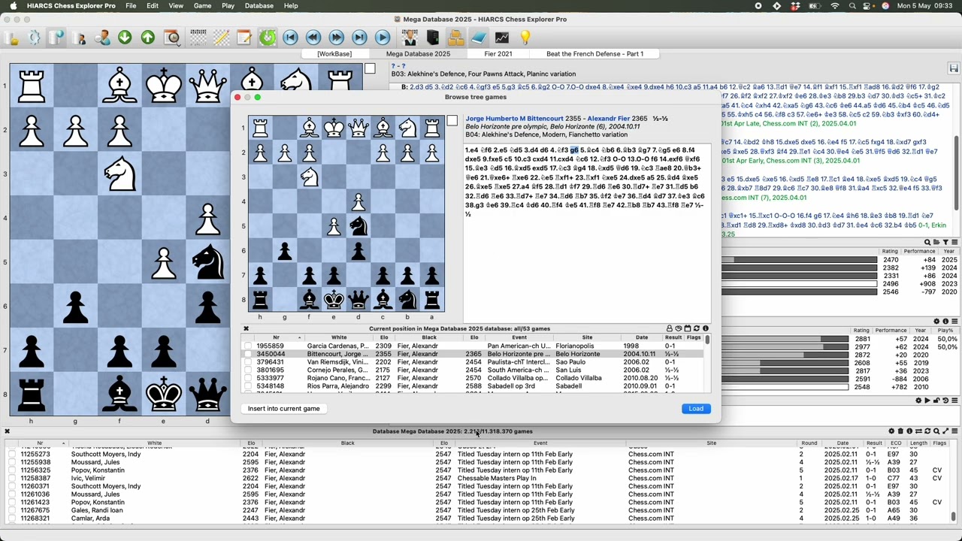This screenshot has width=962, height=541.
Task: Click the filter funnel icon above Rating panel
Action: (x=945, y=242)
